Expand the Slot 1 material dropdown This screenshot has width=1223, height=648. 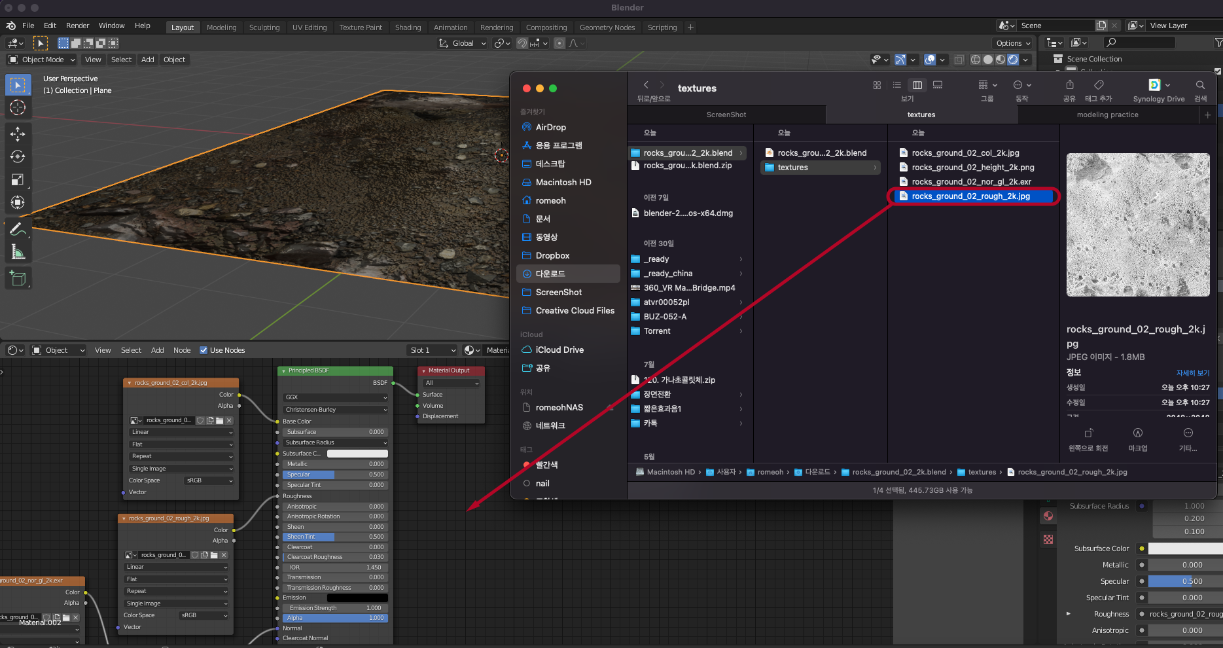[432, 350]
